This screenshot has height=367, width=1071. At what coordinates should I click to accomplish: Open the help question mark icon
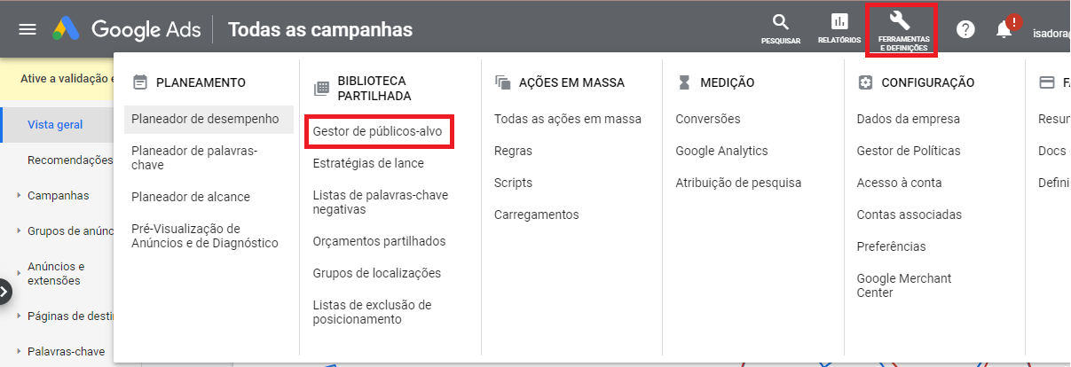point(965,29)
